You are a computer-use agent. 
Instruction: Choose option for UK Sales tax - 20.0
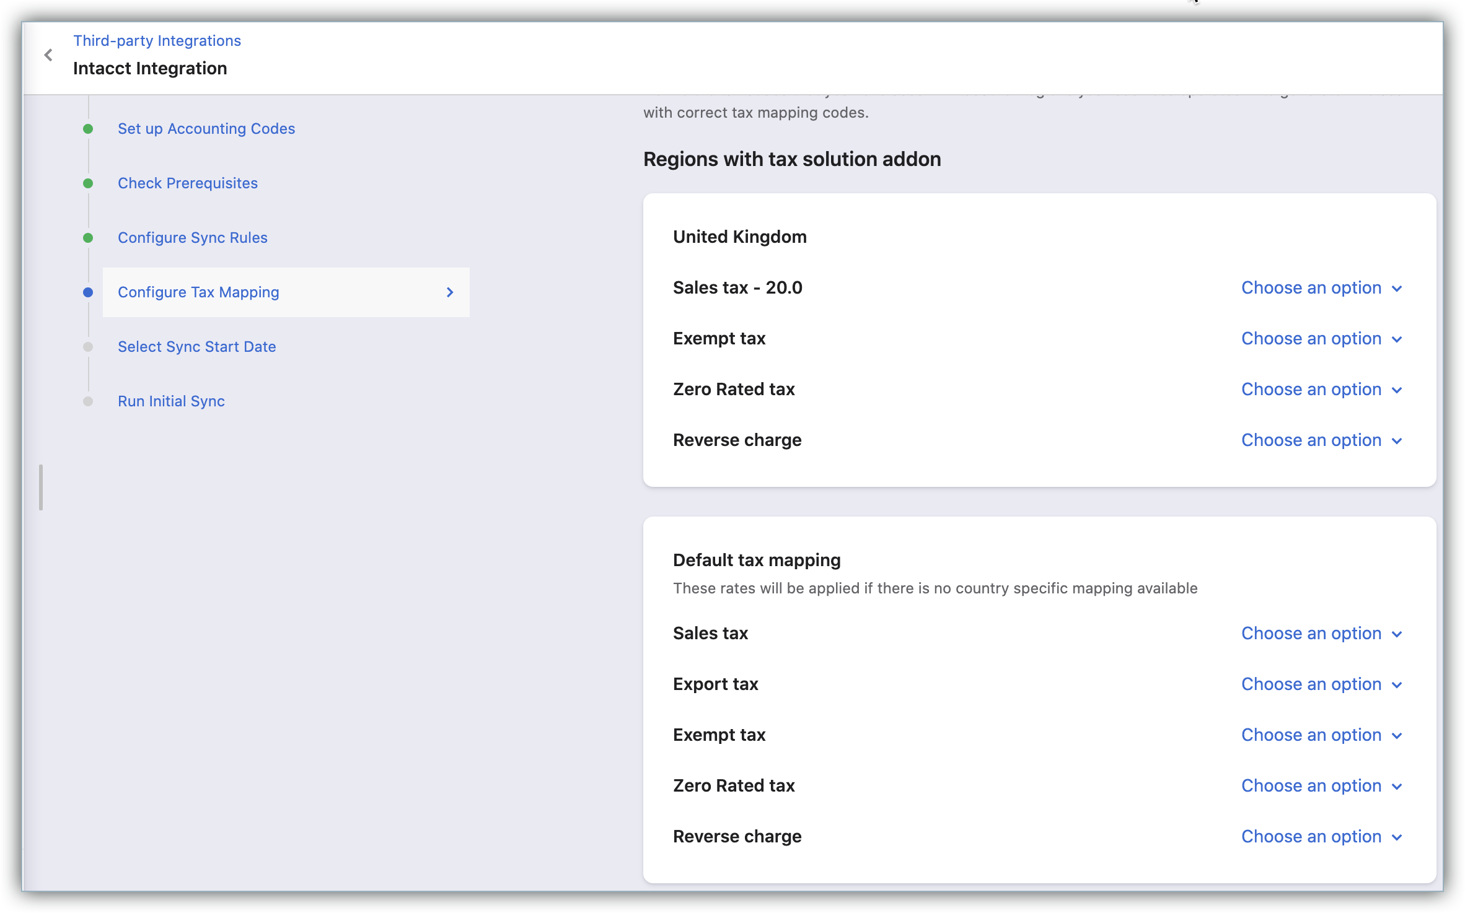(x=1322, y=287)
